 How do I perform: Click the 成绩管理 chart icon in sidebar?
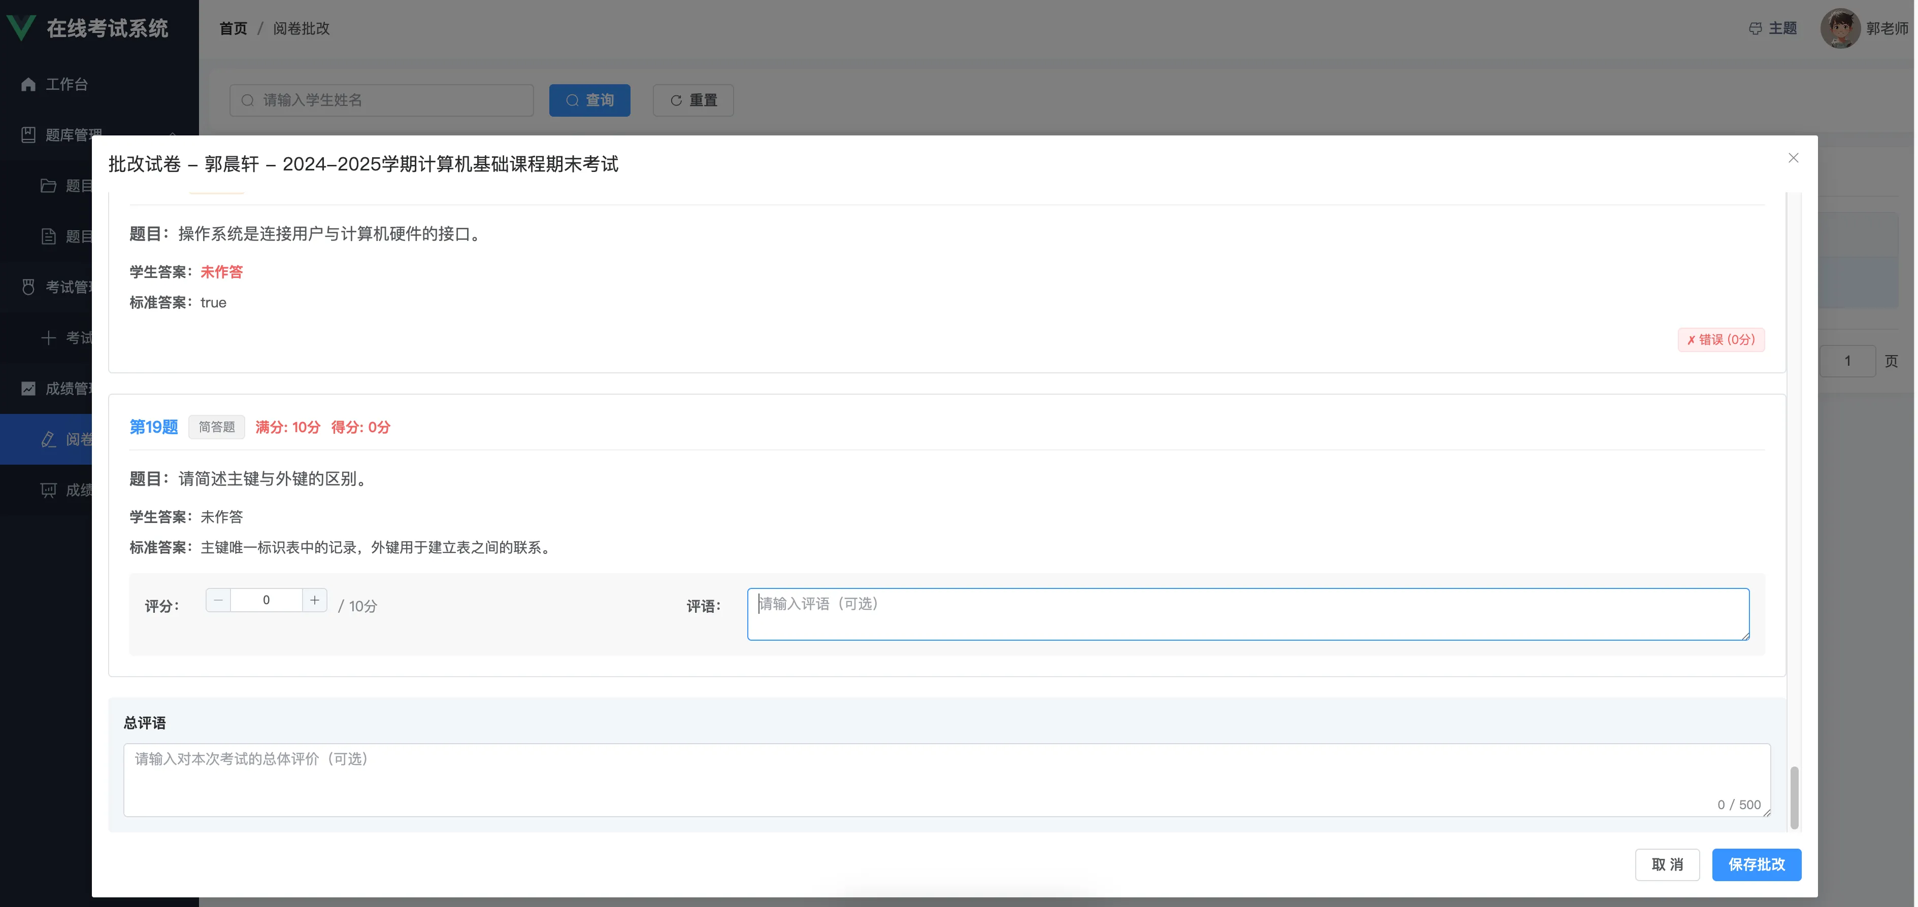coord(28,389)
